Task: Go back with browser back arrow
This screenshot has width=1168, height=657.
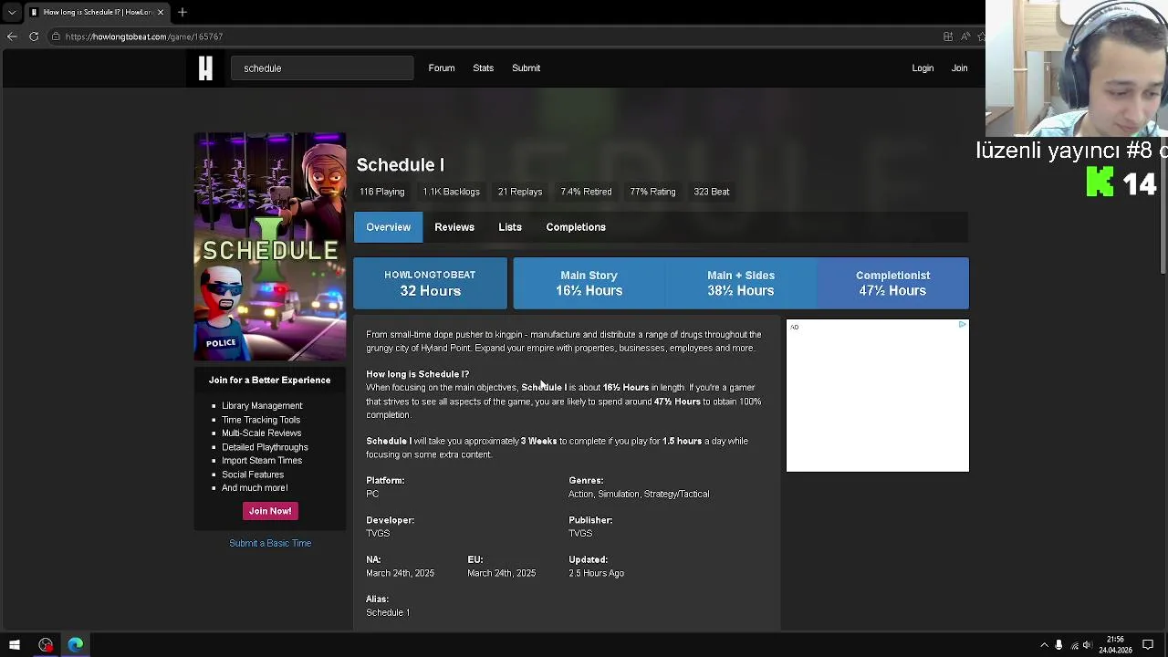Action: 12,36
